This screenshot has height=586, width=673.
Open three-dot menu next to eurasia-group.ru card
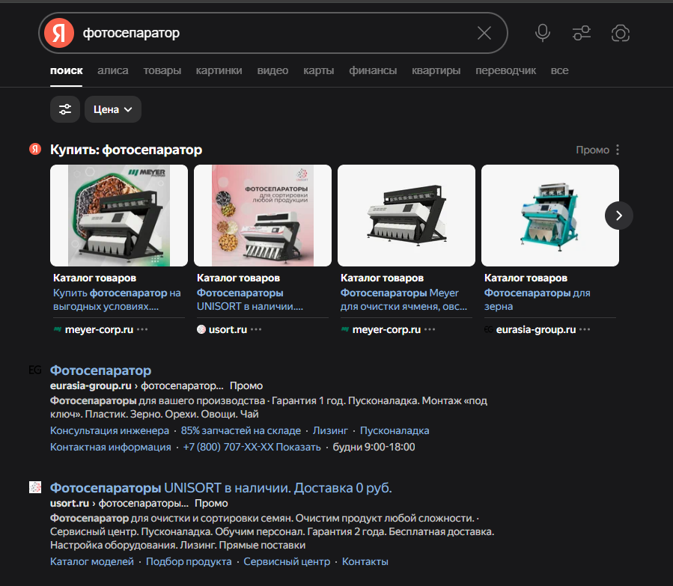[585, 329]
